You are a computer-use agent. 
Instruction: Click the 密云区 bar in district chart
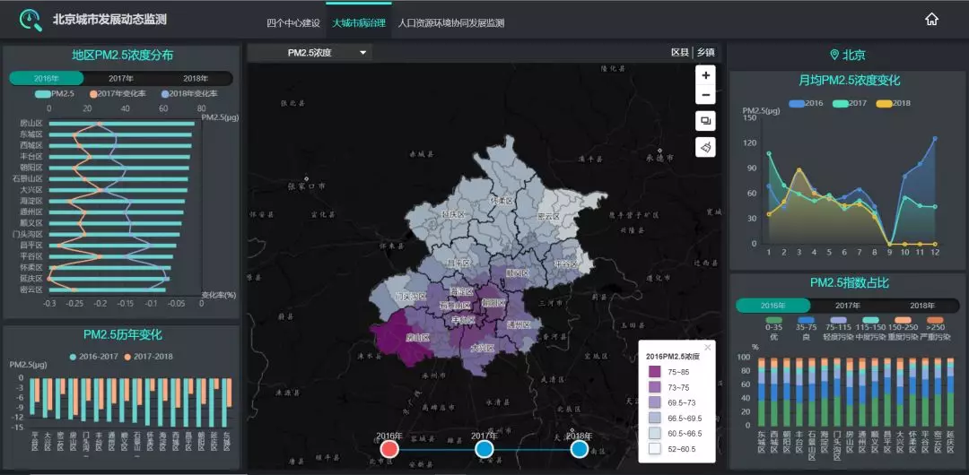107,289
